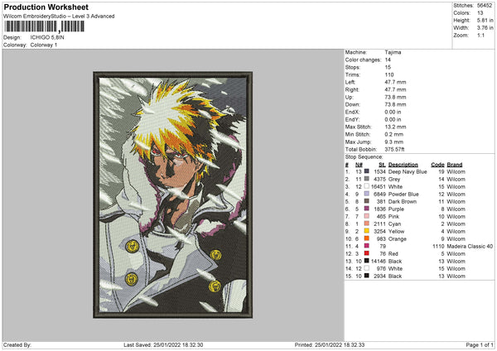Screen dimensions: 497x351
Task: Select the Deep Navy Blue color swatch
Action: pyautogui.click(x=366, y=171)
